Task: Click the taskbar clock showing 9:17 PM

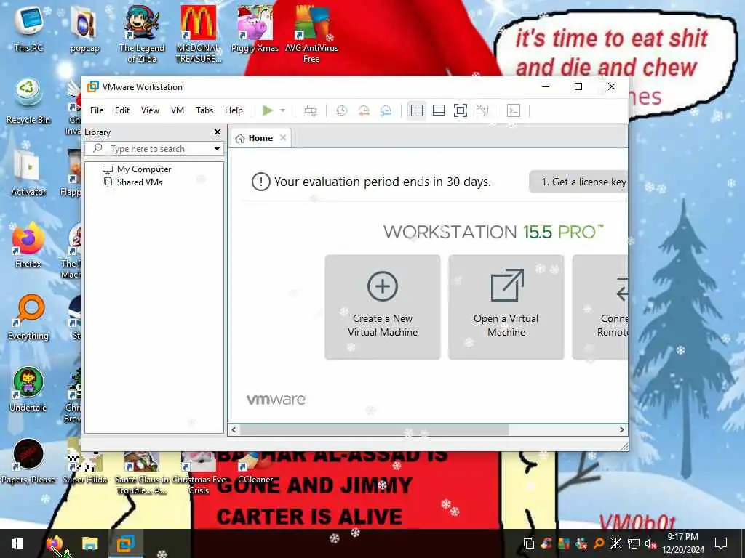Action: click(683, 543)
